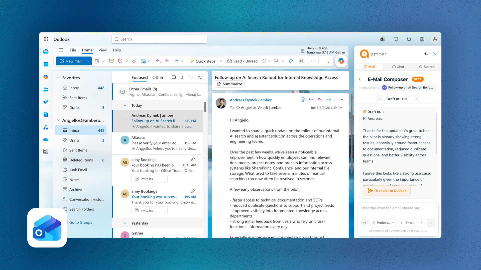This screenshot has height=270, width=481.
Task: Go to next draft arrow
Action: (416, 99)
